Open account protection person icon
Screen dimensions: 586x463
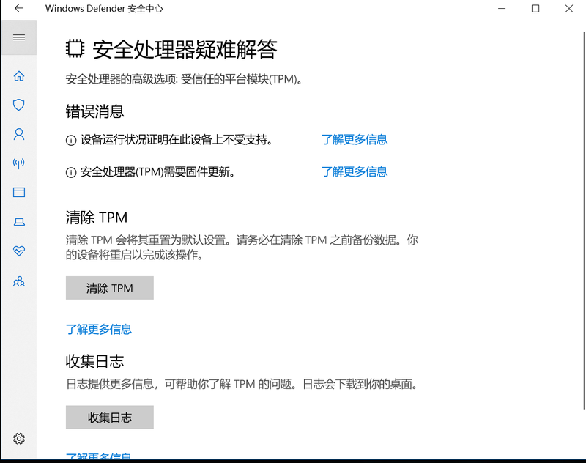tap(19, 134)
